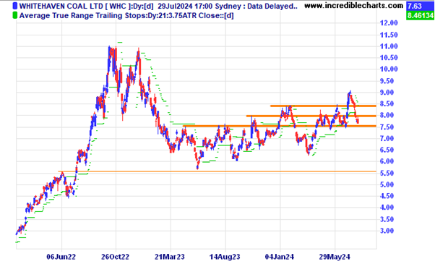Screen dimensions: 435x264
Task: Click the 4.50 price axis label
Action: pos(387,196)
